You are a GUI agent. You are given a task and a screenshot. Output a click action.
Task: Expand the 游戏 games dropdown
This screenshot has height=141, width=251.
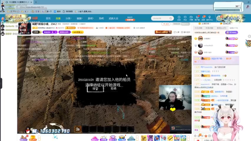(x=91, y=18)
